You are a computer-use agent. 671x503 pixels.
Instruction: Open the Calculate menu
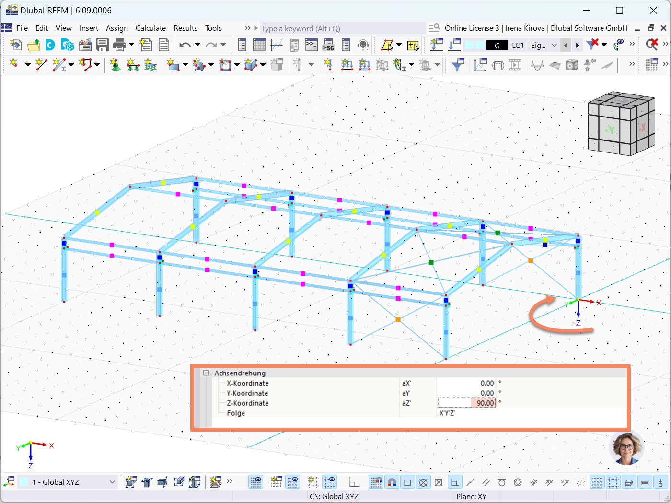150,28
